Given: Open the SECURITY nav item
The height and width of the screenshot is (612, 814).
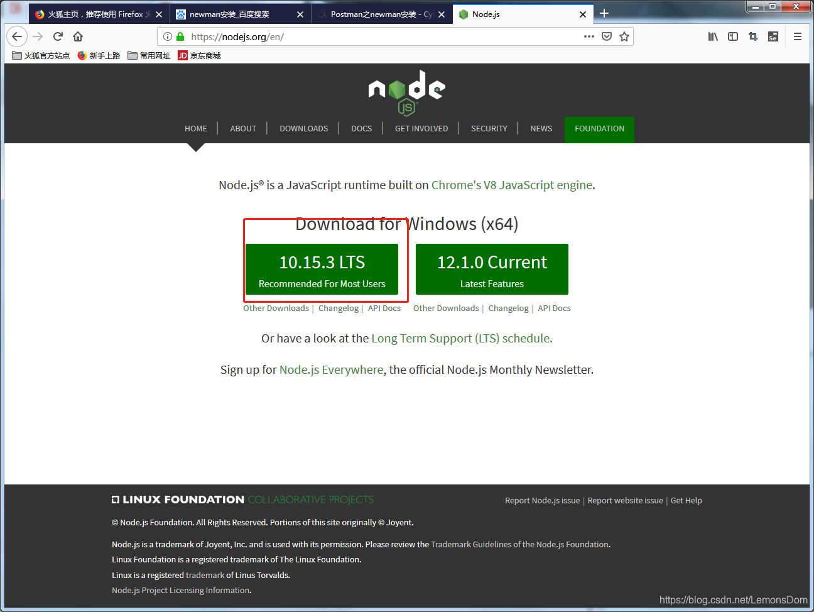Looking at the screenshot, I should pyautogui.click(x=489, y=128).
